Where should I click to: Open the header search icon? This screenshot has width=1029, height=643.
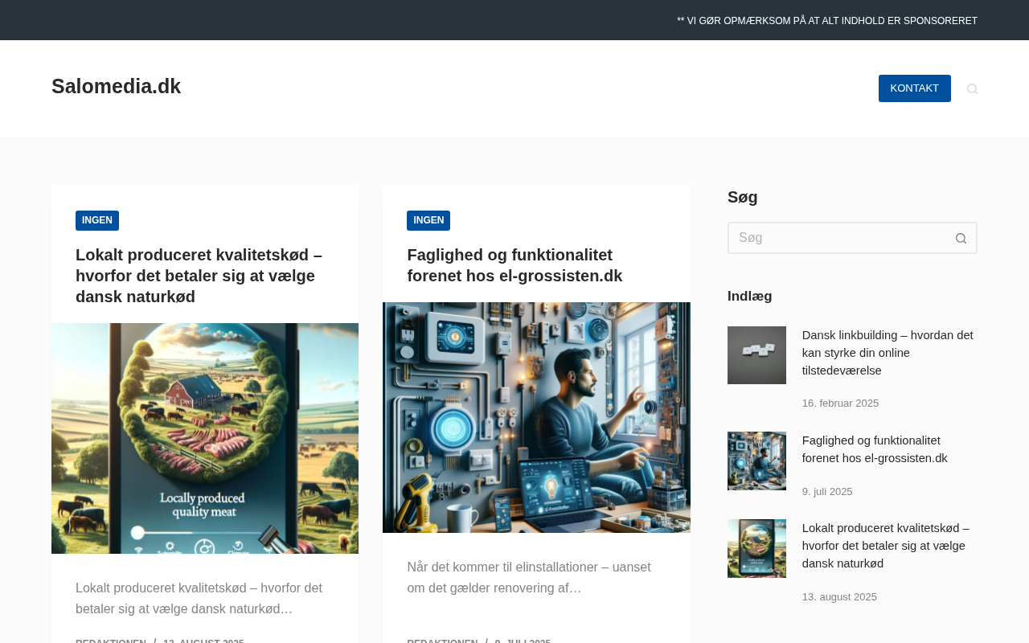click(x=972, y=88)
